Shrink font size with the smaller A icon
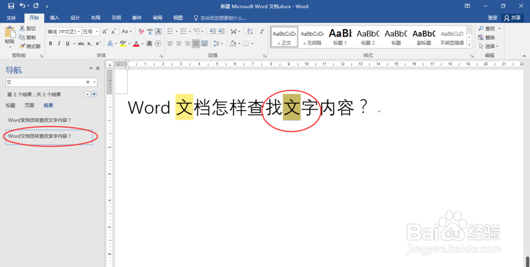 coord(113,31)
